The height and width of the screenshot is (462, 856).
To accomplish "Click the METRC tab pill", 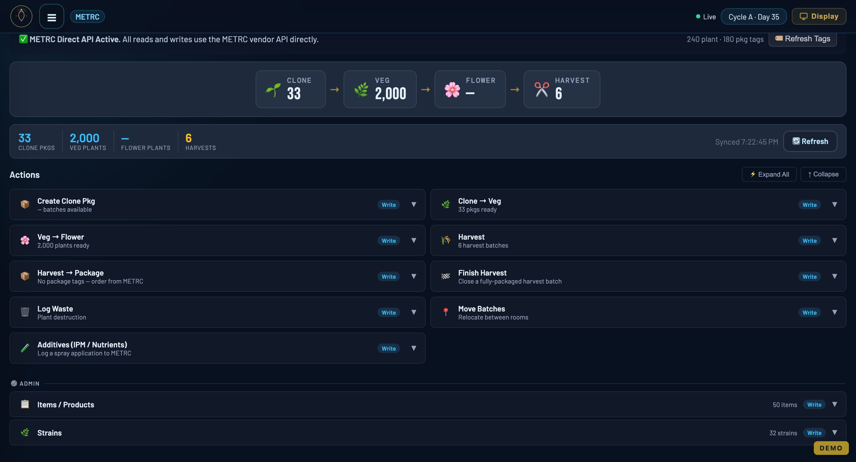I will (x=87, y=17).
